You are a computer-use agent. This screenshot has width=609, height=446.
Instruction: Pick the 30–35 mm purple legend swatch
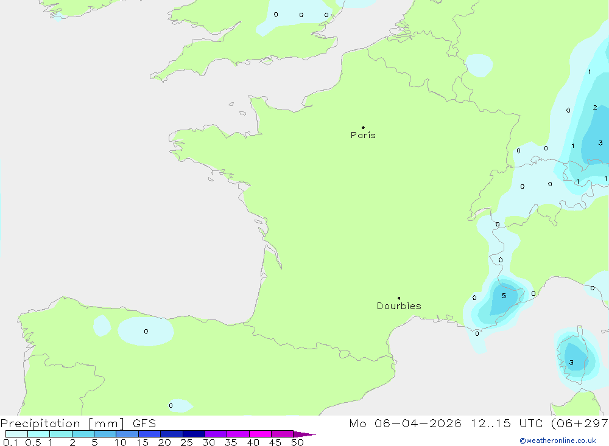tap(216, 434)
